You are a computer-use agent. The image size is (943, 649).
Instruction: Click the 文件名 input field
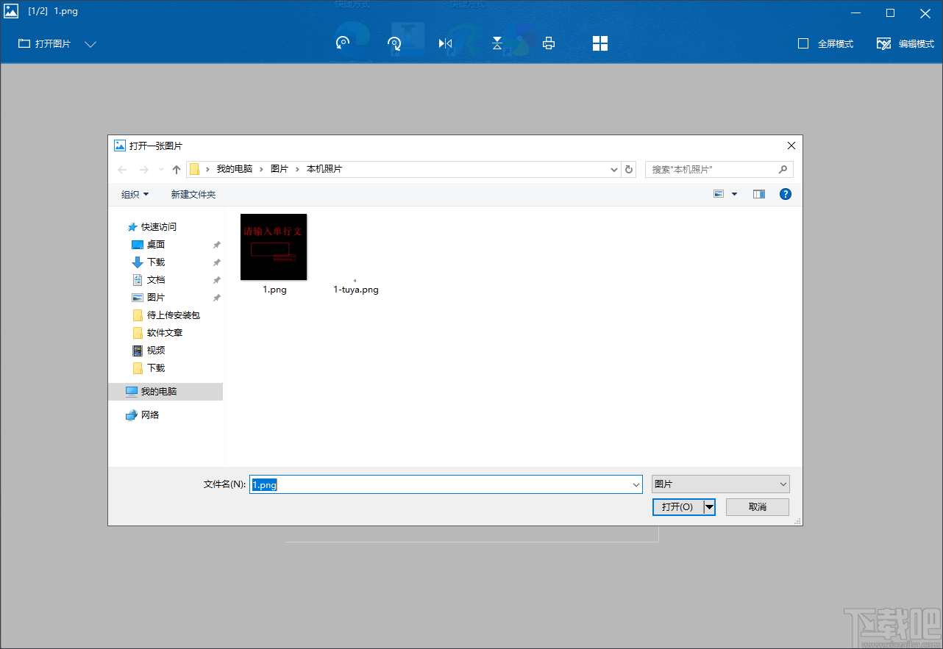click(x=446, y=484)
